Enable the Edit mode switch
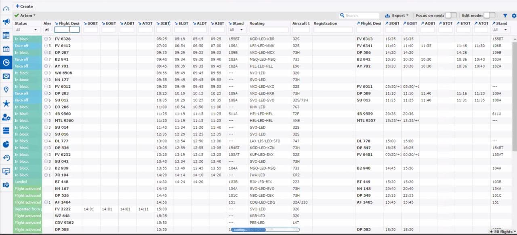Screen dimensions: 517x235 [x=489, y=15]
